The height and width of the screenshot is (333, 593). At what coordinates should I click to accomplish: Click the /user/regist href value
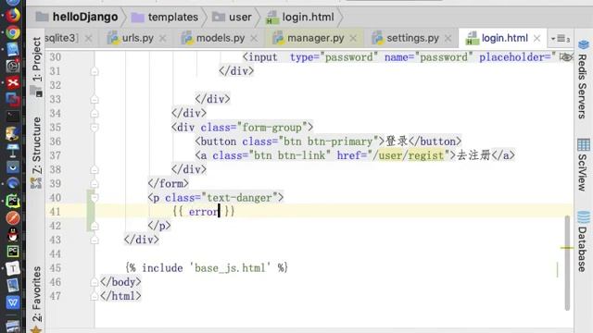tap(408, 155)
